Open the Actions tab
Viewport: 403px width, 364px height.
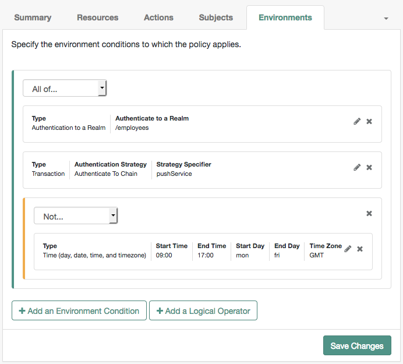point(158,17)
